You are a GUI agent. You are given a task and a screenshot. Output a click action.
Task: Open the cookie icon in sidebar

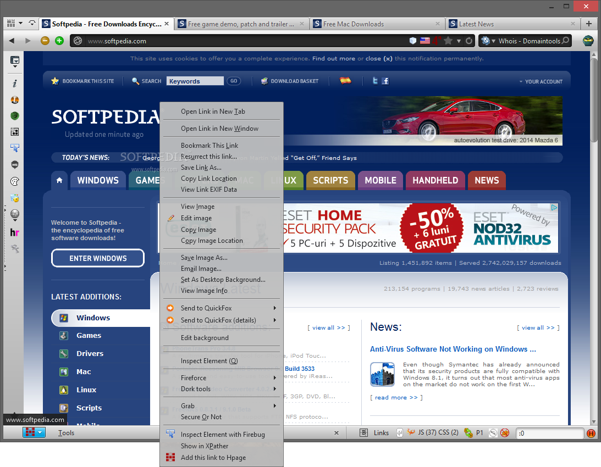pos(14,181)
